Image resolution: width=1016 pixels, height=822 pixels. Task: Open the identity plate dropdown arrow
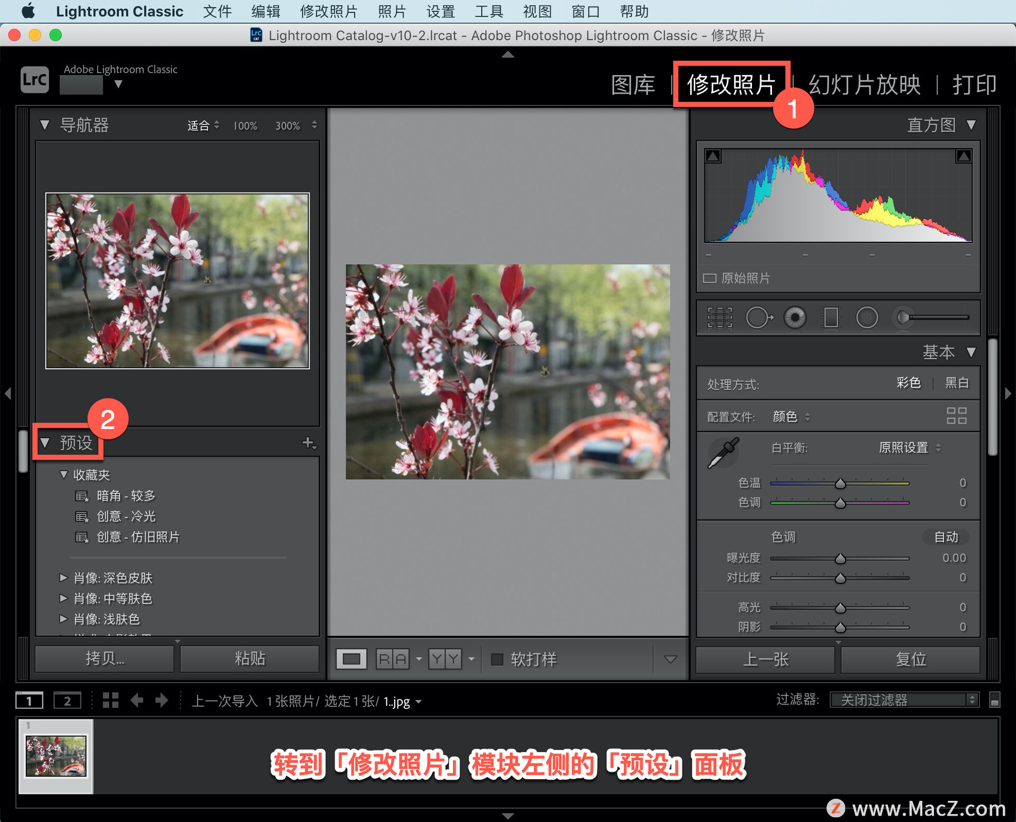(x=119, y=84)
